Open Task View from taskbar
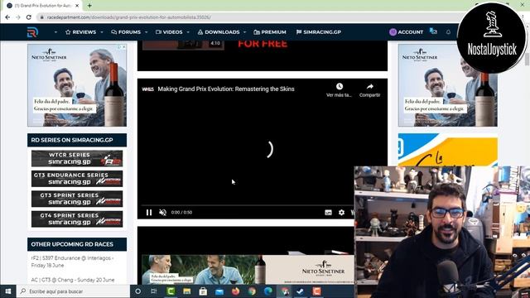The height and width of the screenshot is (298, 530). [x=154, y=291]
